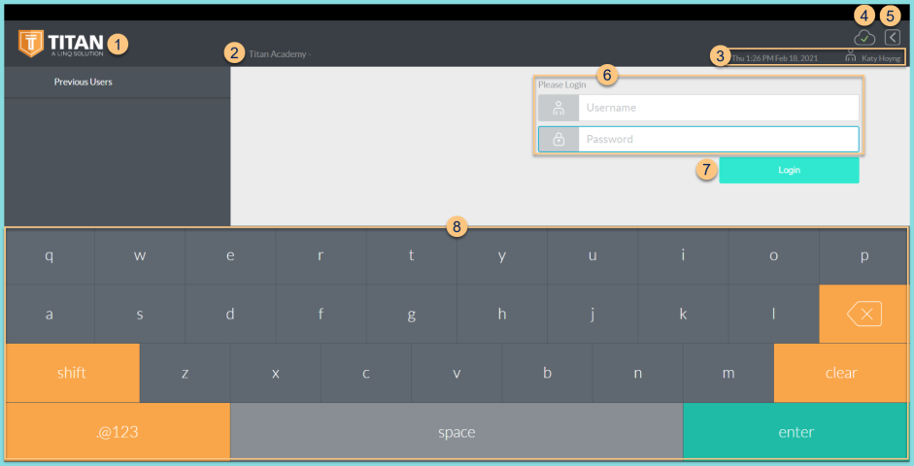
Task: Tap the t key
Action: 412,255
